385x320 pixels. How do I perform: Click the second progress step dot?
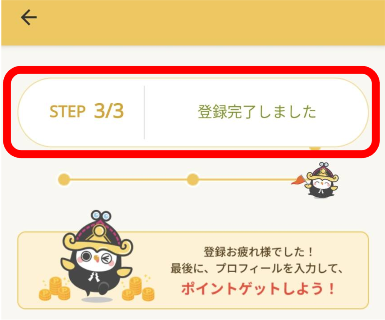(193, 180)
